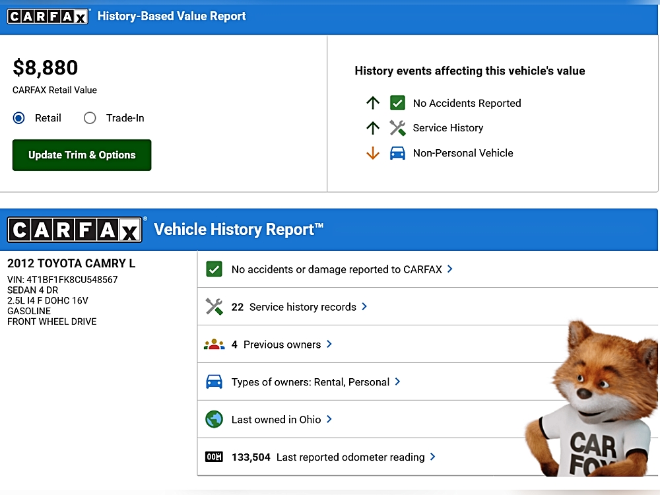Expand the Previous owners chevron
The image size is (660, 495).
(x=329, y=345)
